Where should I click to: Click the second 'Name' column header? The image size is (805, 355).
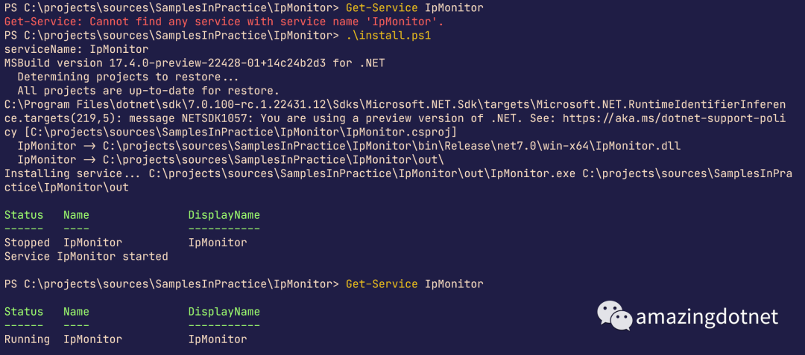(76, 311)
